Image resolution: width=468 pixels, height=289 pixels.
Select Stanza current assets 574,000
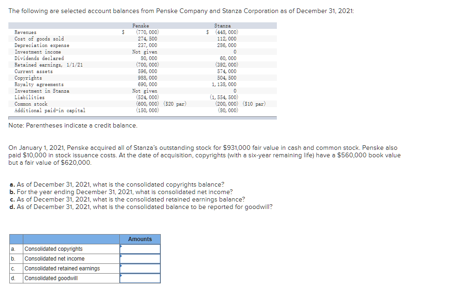click(227, 72)
